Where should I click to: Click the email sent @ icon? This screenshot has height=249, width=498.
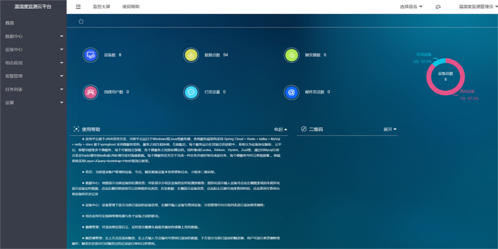[x=292, y=92]
